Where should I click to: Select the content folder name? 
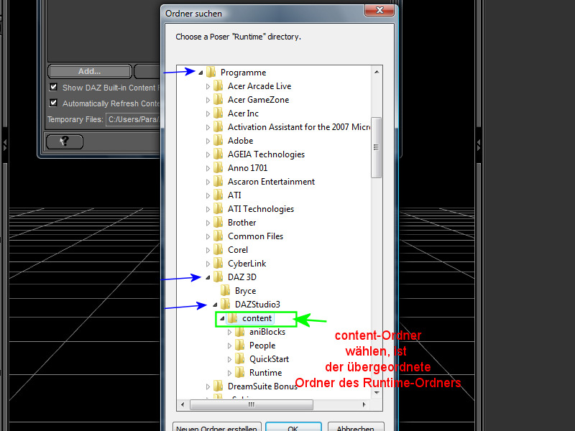tap(257, 318)
